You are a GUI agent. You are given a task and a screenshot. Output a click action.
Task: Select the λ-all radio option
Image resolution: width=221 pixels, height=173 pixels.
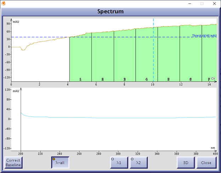click(60, 163)
